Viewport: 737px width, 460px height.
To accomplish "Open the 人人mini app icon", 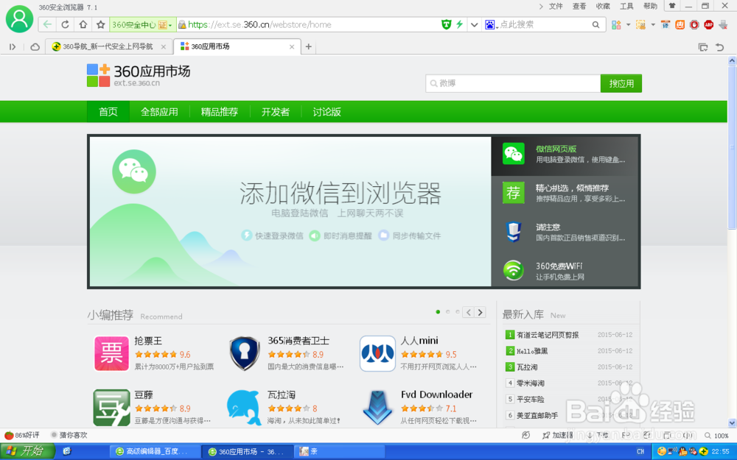I will click(x=377, y=354).
